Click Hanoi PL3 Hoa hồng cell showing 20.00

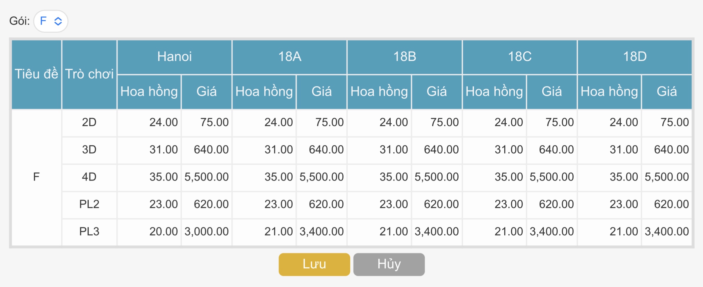pyautogui.click(x=149, y=232)
